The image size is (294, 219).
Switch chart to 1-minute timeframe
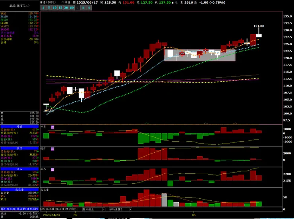[43, 8]
